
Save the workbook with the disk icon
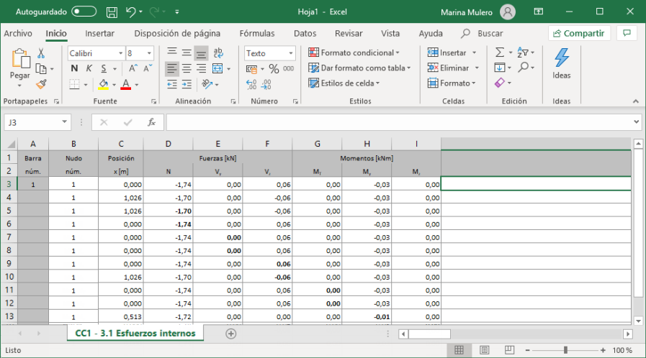coord(112,12)
